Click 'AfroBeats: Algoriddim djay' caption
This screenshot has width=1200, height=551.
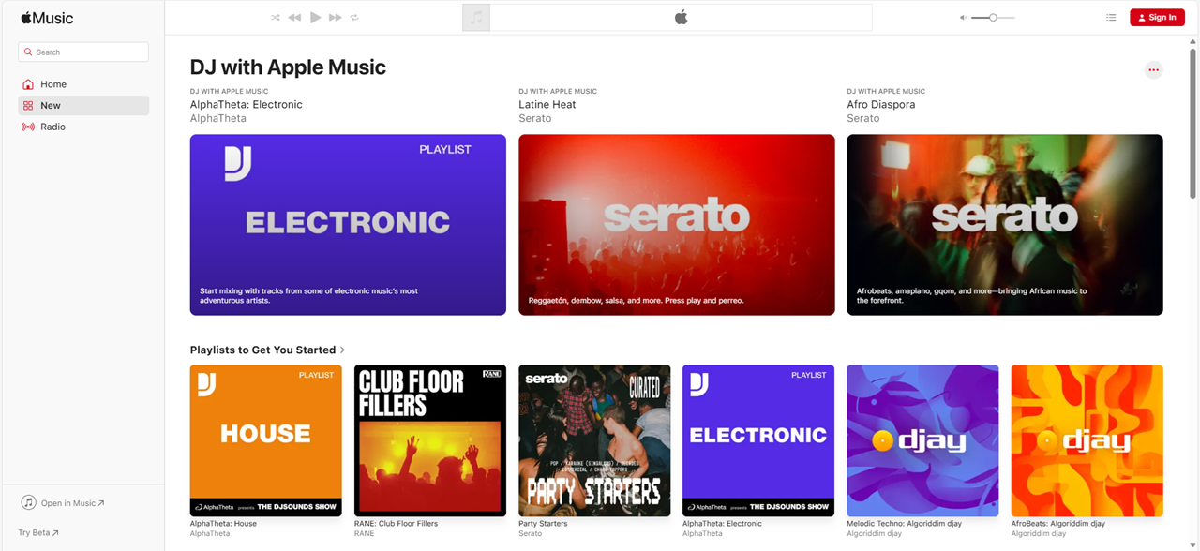[x=1057, y=524]
